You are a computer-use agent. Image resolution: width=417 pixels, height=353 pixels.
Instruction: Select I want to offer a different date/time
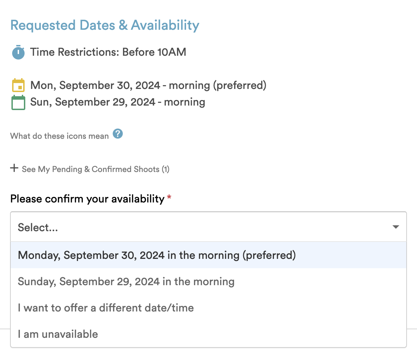[x=208, y=308]
